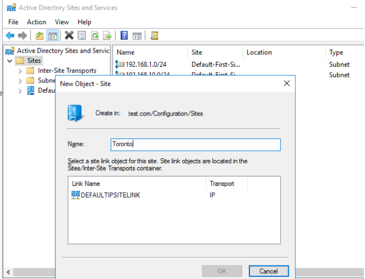Delete the selected object with the X icon
Screen dimensions: 365x279
tap(69, 35)
